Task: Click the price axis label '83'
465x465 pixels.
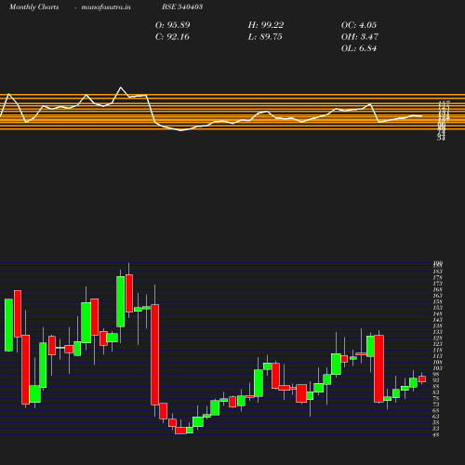Action: 436,392
